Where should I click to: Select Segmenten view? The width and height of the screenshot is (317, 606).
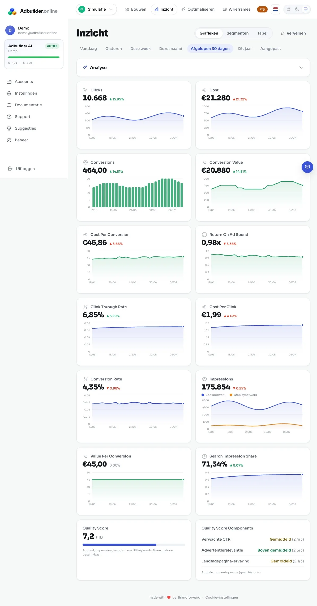point(238,33)
